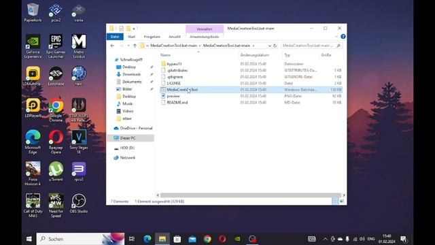Open Task View on the taskbar

(x=132, y=239)
